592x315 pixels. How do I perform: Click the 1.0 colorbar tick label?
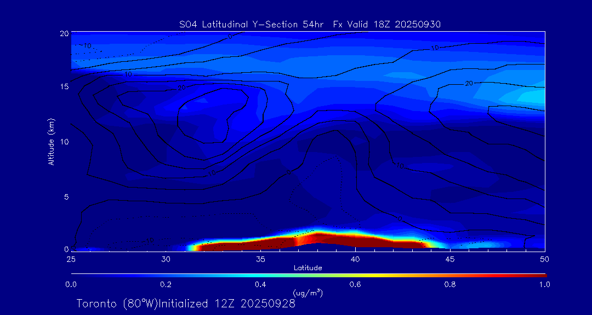click(x=544, y=284)
